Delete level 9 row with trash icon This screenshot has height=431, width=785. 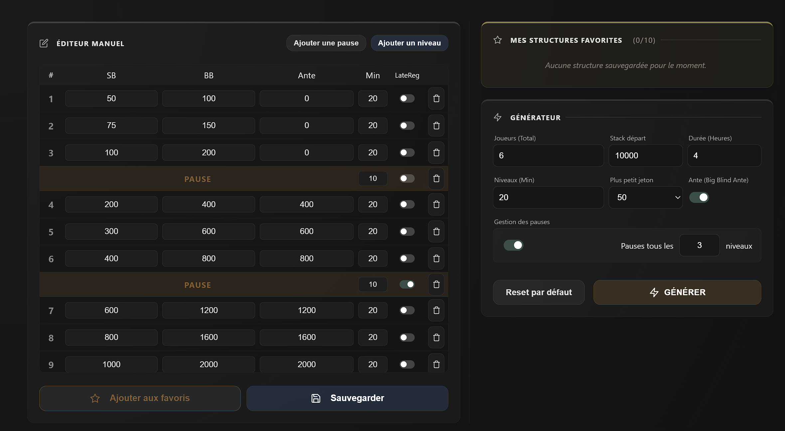[436, 365]
